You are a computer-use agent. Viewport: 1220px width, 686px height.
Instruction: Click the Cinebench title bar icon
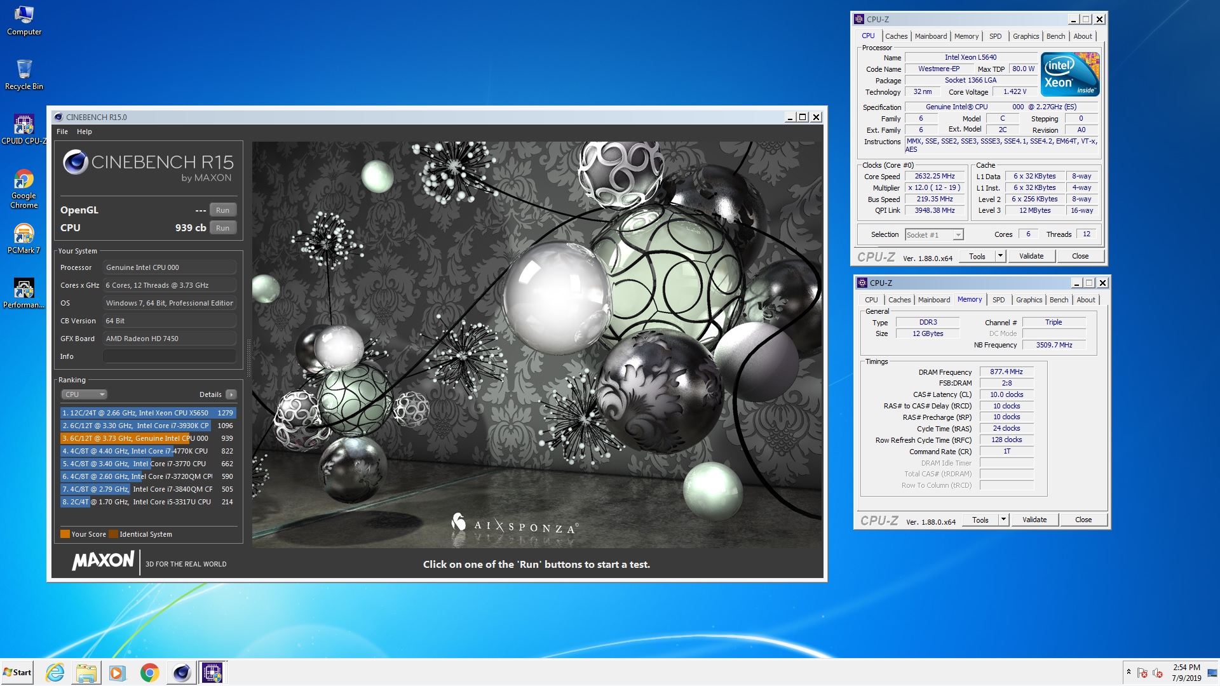(x=58, y=117)
